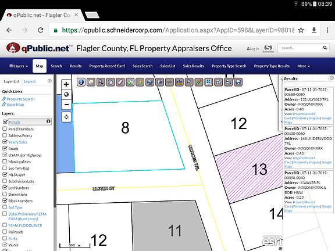Click the printer icon in map toolbar
This screenshot has width=335, height=251.
pos(228,82)
